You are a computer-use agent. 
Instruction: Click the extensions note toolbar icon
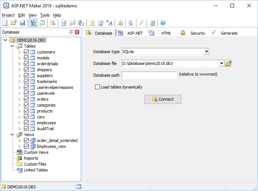(x=92, y=23)
